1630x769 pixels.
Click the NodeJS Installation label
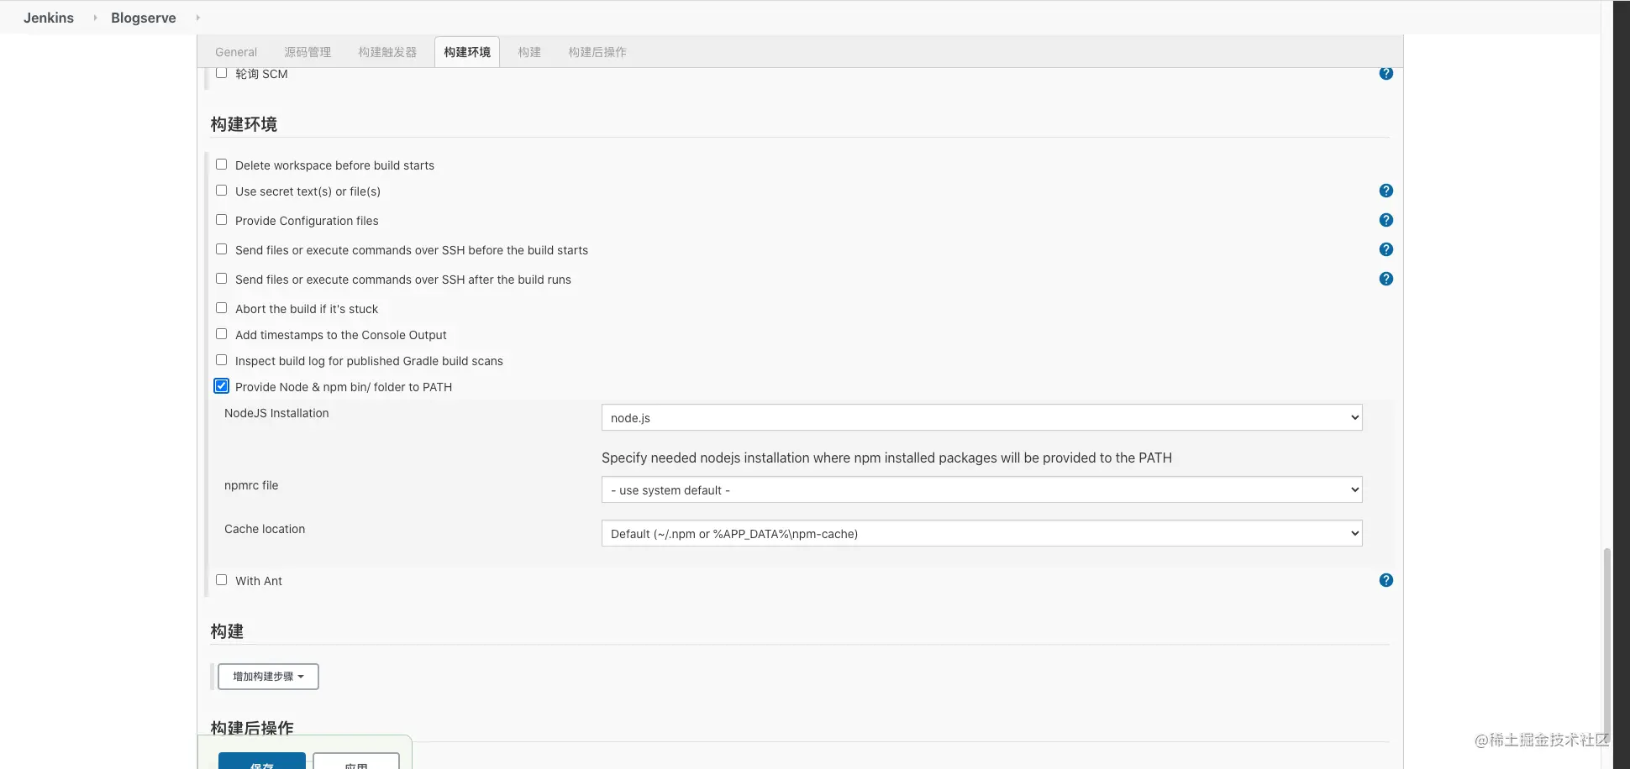point(276,413)
